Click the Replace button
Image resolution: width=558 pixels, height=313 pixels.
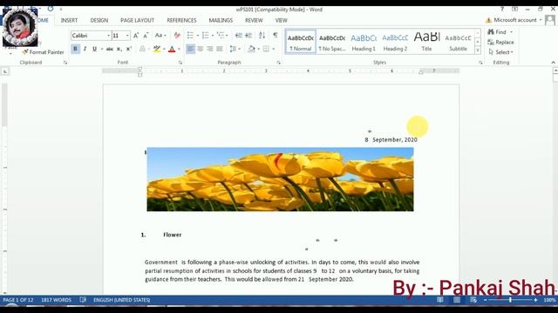(x=500, y=43)
